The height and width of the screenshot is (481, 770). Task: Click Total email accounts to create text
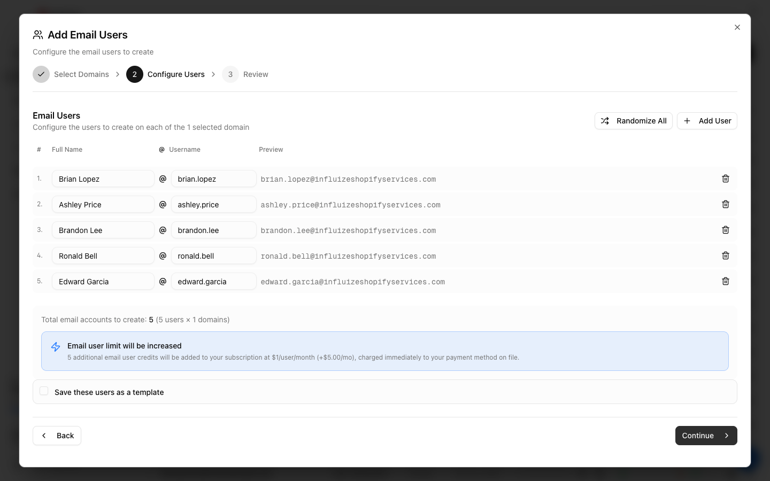tap(135, 320)
